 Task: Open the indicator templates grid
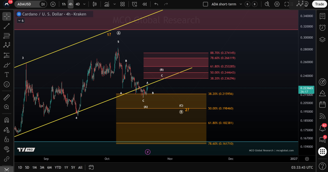tap(123, 4)
